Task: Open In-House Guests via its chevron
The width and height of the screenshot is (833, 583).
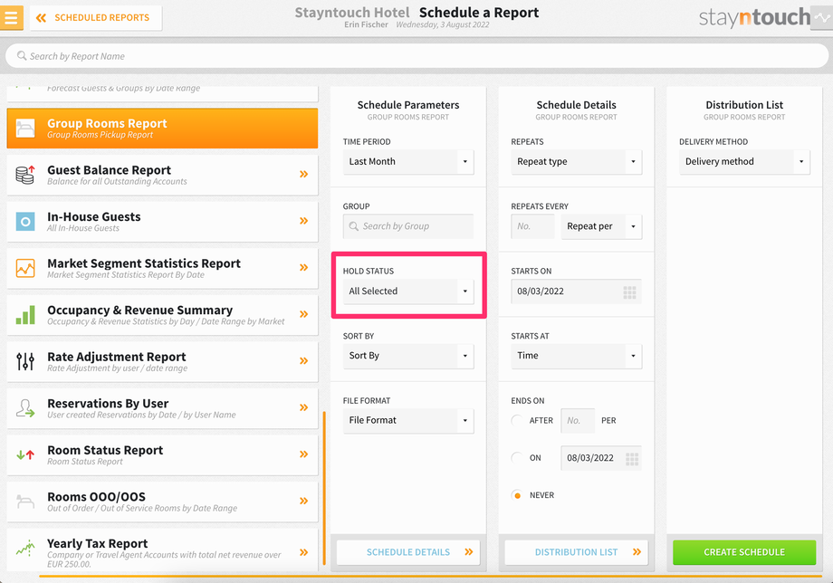Action: point(303,221)
